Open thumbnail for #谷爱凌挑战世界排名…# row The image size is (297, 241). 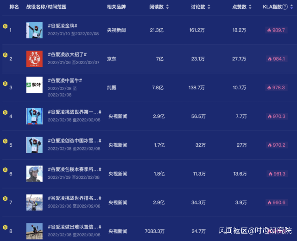click(34, 202)
